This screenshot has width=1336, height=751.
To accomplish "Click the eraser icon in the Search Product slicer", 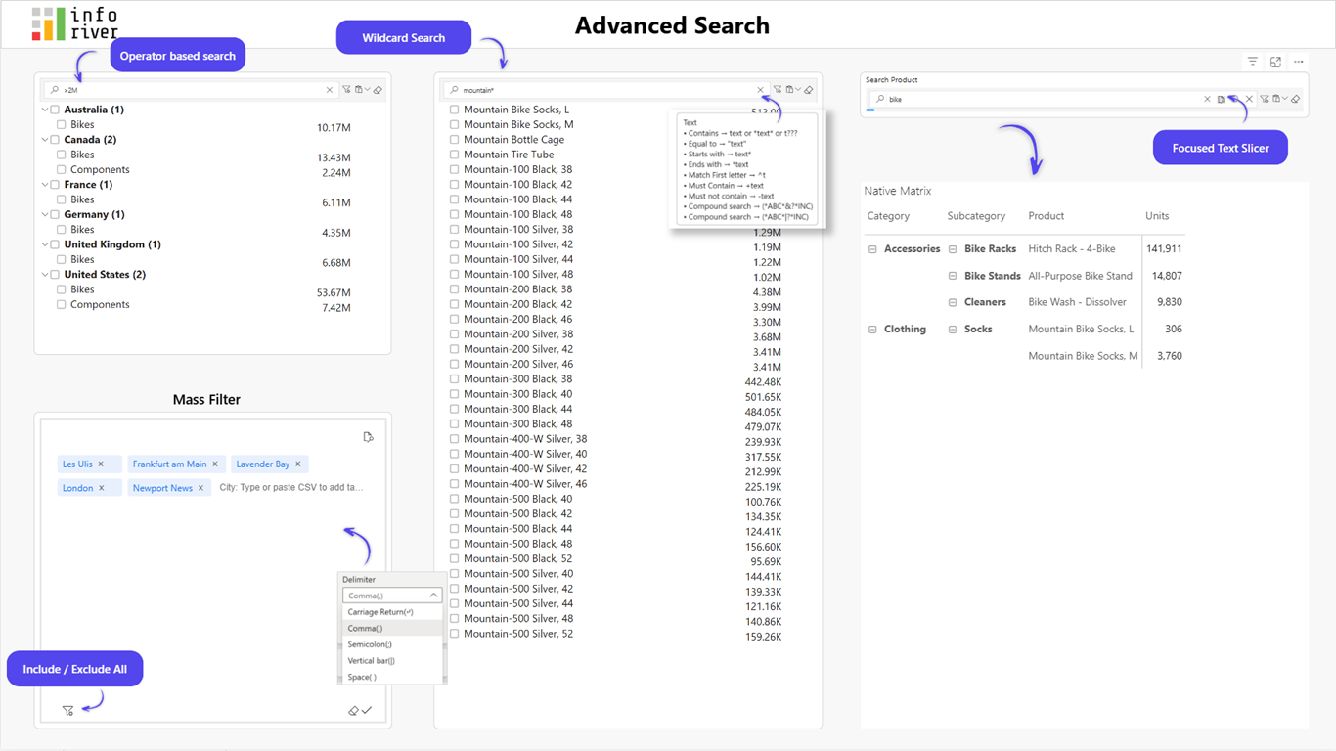I will (1295, 99).
